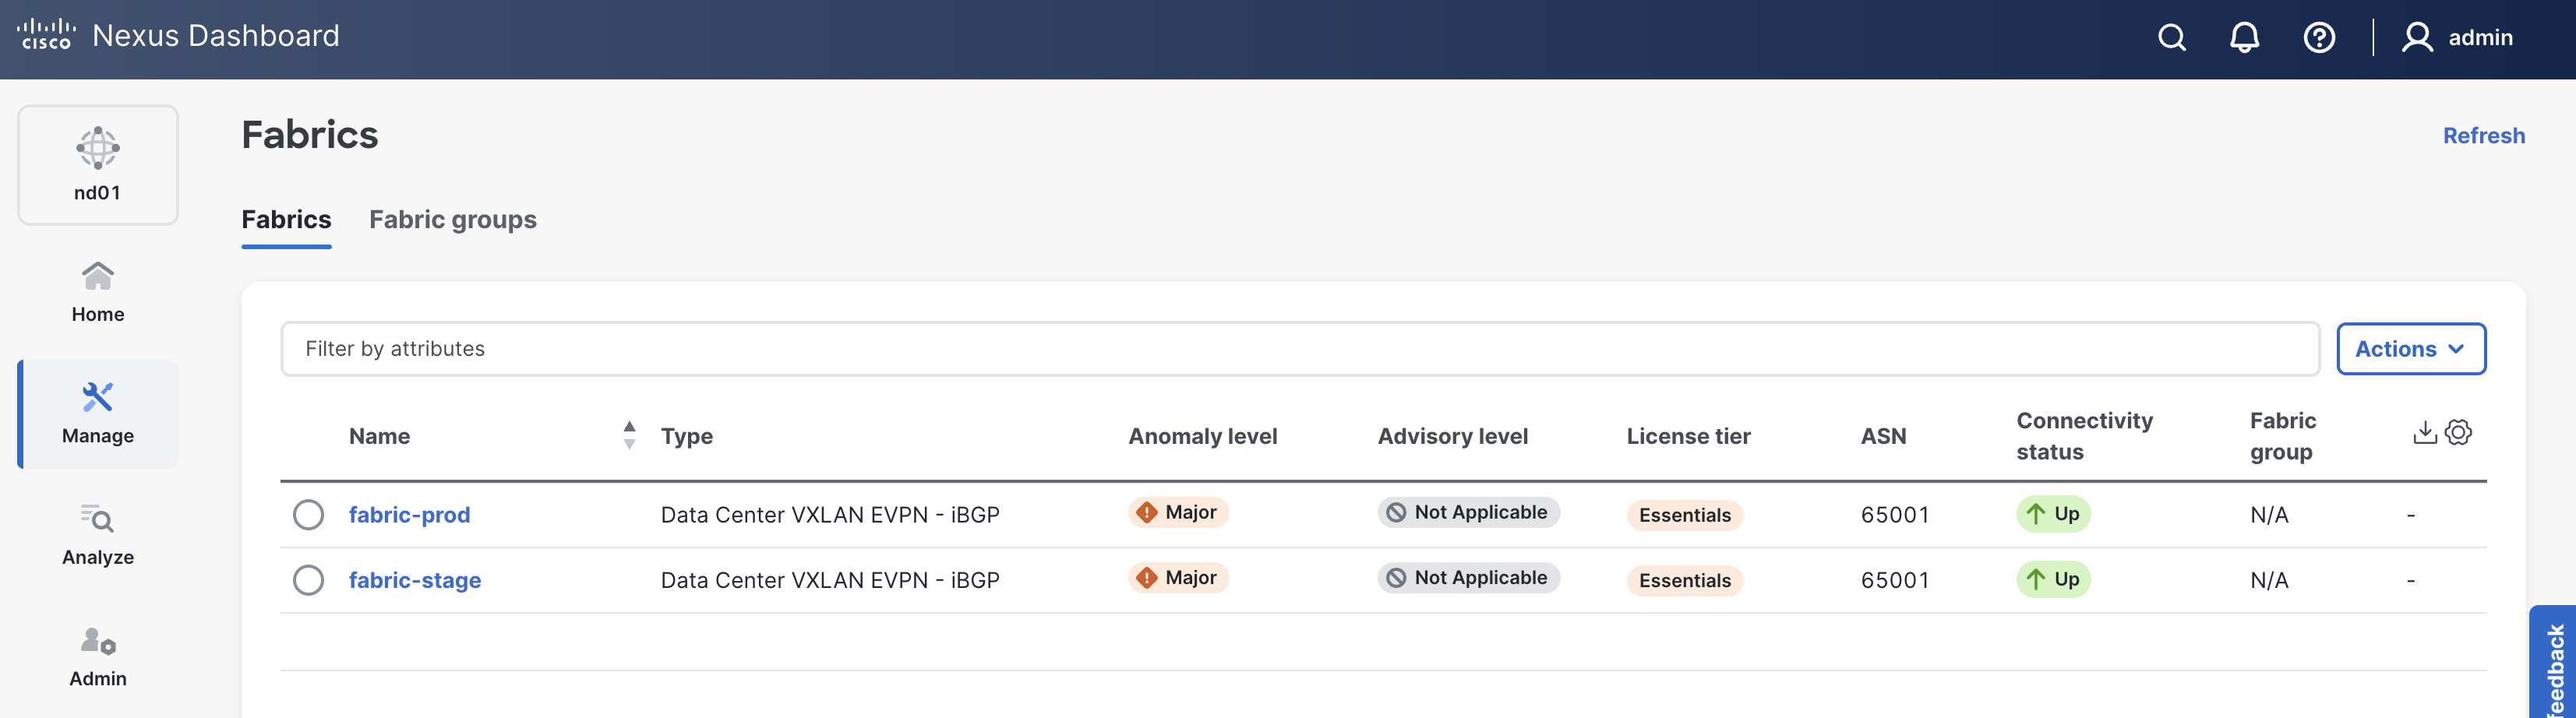Expand the Actions dropdown
The image size is (2576, 718).
click(2410, 349)
